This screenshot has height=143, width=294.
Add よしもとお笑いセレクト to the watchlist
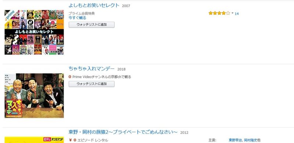(92, 25)
